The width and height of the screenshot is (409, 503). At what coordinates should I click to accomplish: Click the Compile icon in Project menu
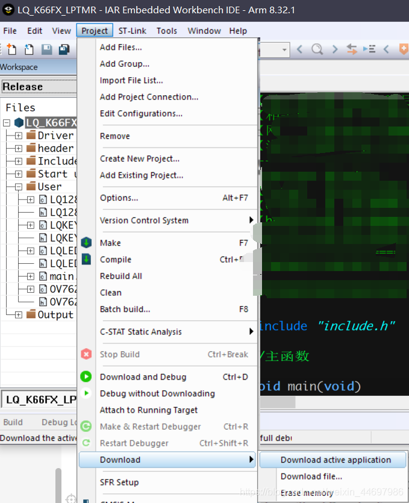(86, 259)
